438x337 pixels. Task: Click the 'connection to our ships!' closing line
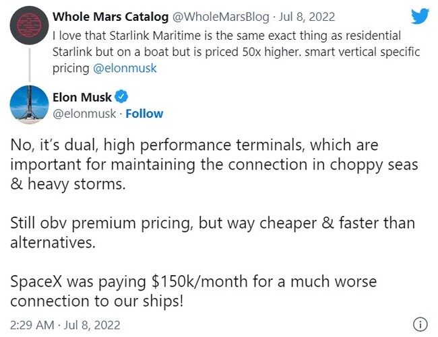(x=97, y=301)
